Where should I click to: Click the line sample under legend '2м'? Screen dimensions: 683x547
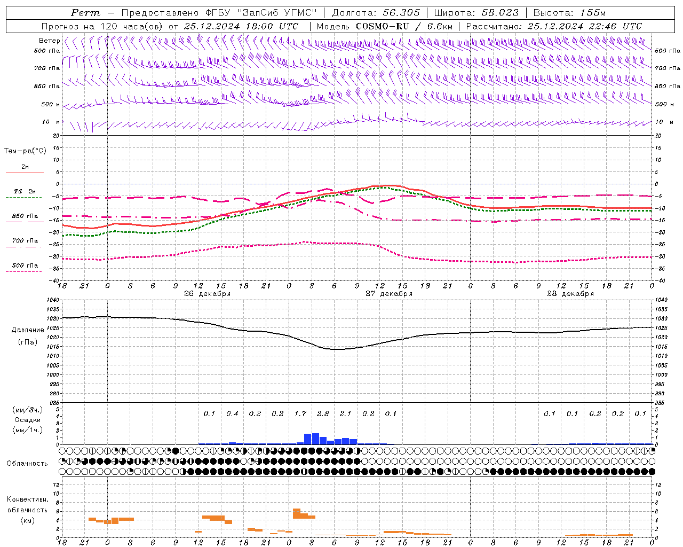click(25, 173)
